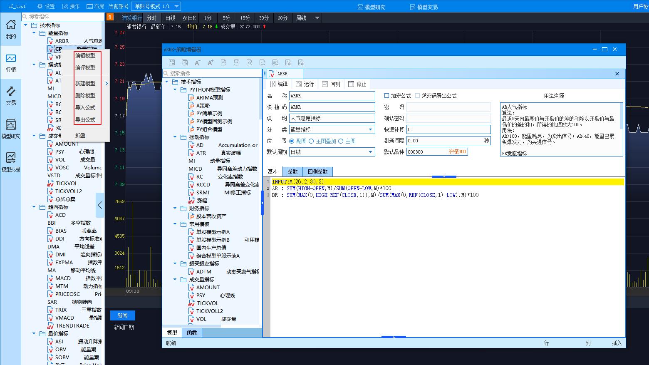Image resolution: width=649 pixels, height=365 pixels.
Task: Select the 副图 radio button
Action: (x=292, y=141)
